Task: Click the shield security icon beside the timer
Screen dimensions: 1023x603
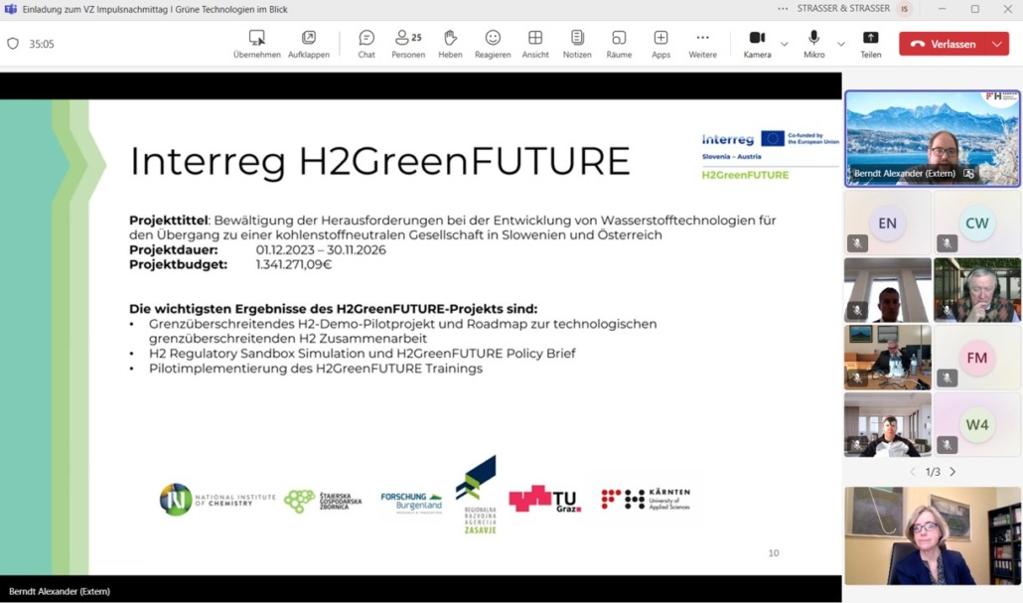Action: coord(13,44)
